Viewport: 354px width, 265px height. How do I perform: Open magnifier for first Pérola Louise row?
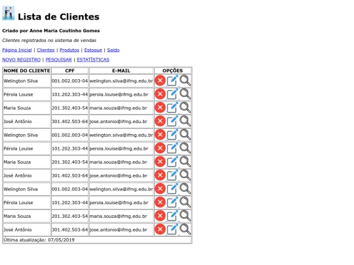click(185, 94)
